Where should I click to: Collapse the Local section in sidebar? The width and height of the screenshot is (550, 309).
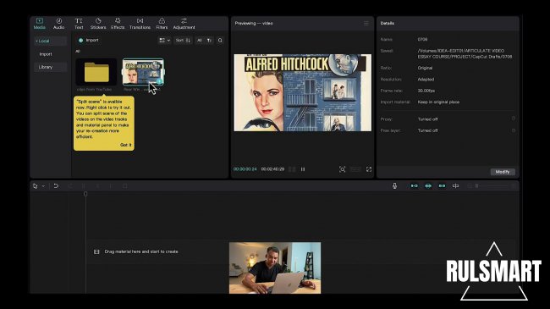coord(50,41)
